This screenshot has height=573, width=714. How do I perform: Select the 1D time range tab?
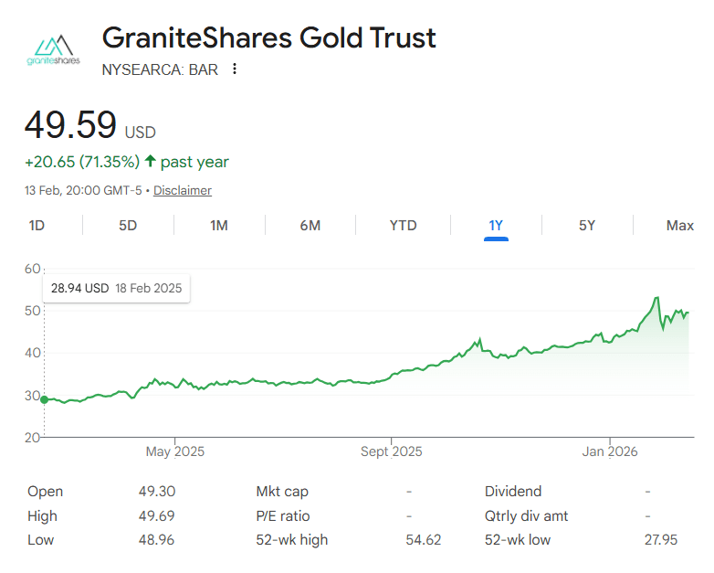click(37, 226)
